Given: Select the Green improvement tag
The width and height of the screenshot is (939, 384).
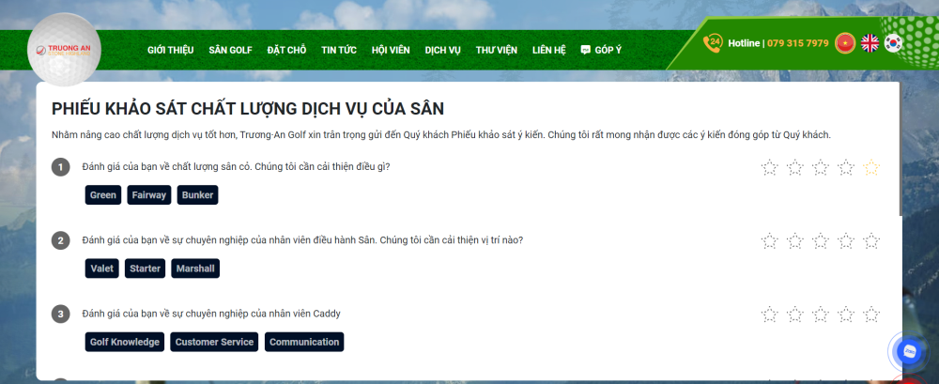Looking at the screenshot, I should 103,195.
